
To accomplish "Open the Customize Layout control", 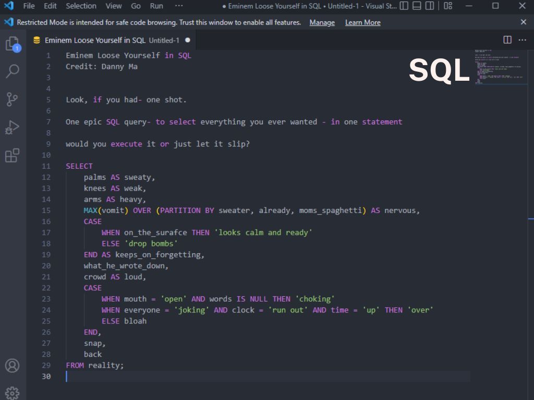I will (447, 6).
